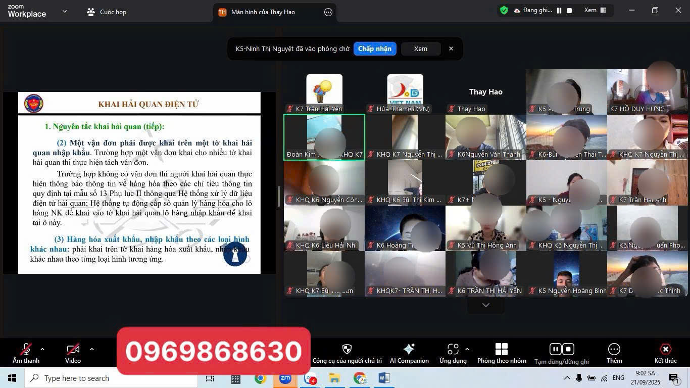Expand video options arrow next to Video

91,349
